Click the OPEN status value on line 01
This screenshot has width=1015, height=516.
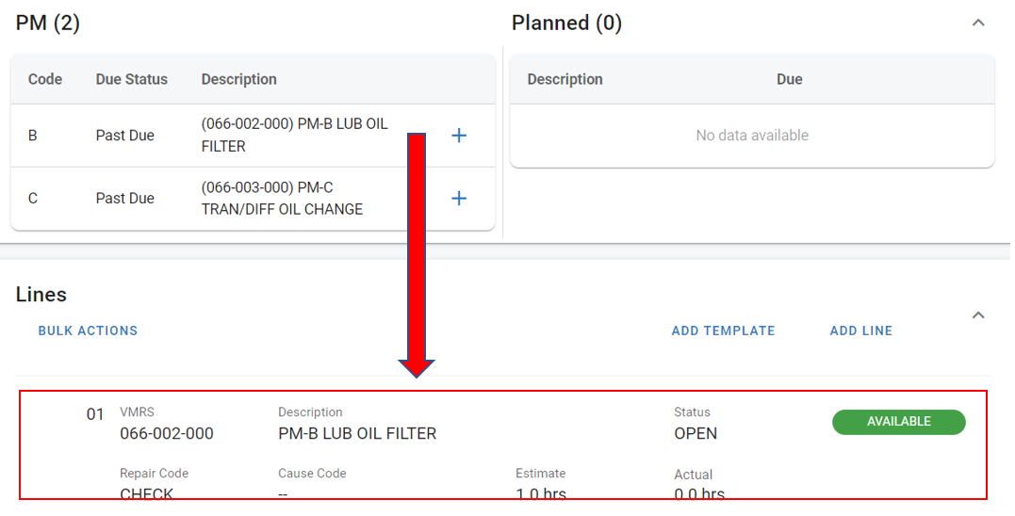pos(696,434)
